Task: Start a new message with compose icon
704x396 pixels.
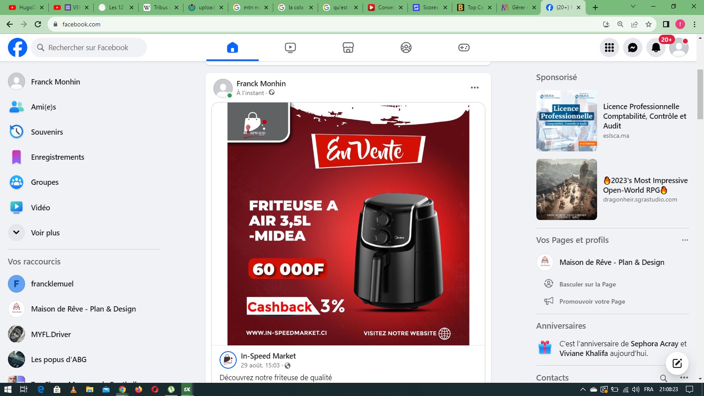Action: pos(677,363)
